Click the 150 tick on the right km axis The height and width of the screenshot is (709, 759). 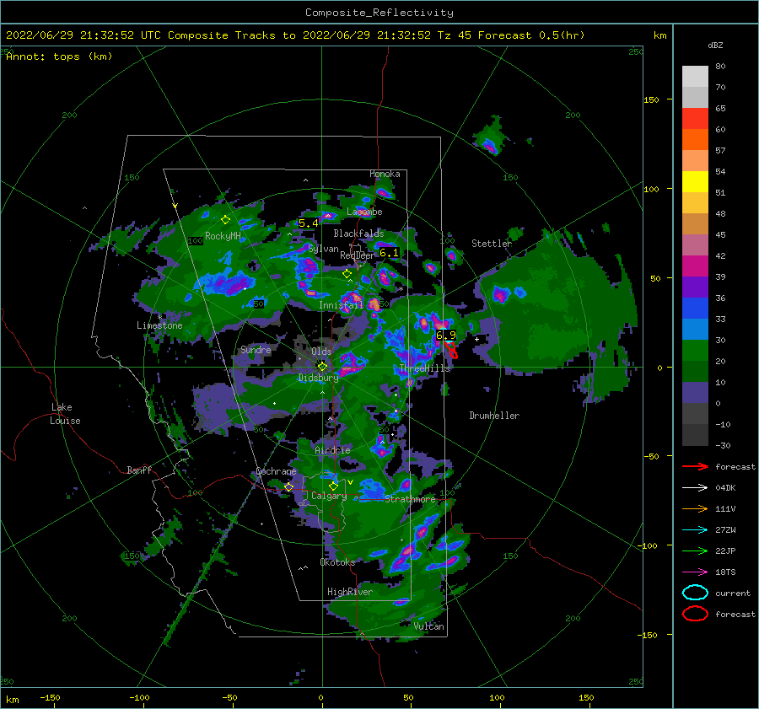(651, 99)
